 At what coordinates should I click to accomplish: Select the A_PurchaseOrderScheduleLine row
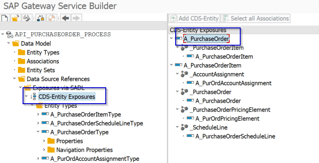[235, 136]
